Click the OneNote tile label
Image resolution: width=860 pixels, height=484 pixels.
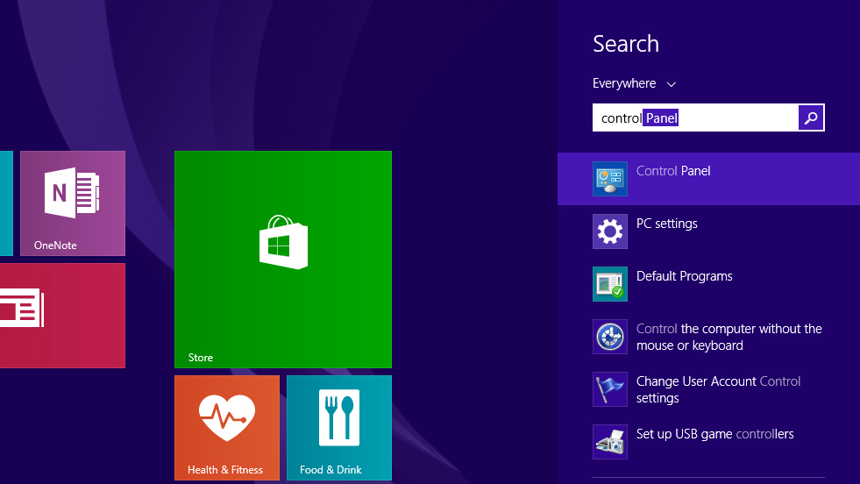[55, 246]
